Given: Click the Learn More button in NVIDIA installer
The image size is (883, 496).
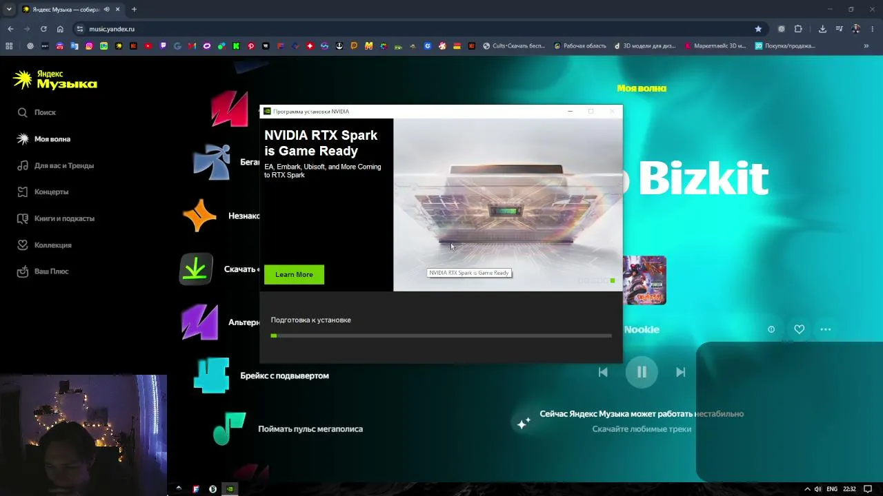Looking at the screenshot, I should pyautogui.click(x=294, y=274).
